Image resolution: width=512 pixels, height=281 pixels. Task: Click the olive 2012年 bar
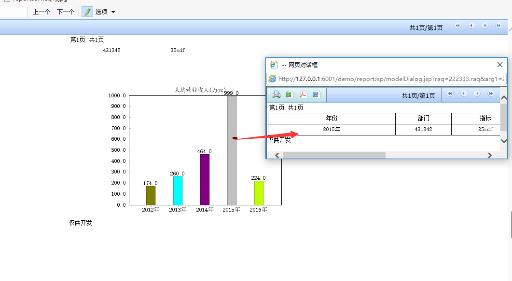[x=151, y=196]
